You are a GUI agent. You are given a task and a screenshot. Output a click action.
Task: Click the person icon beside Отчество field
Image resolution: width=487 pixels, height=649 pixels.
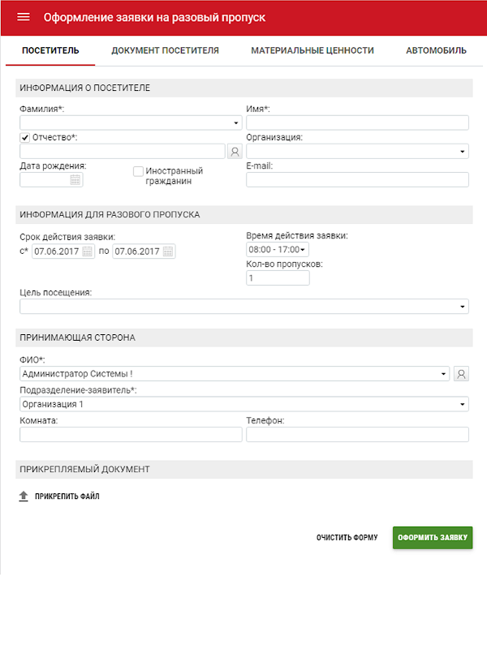(235, 151)
